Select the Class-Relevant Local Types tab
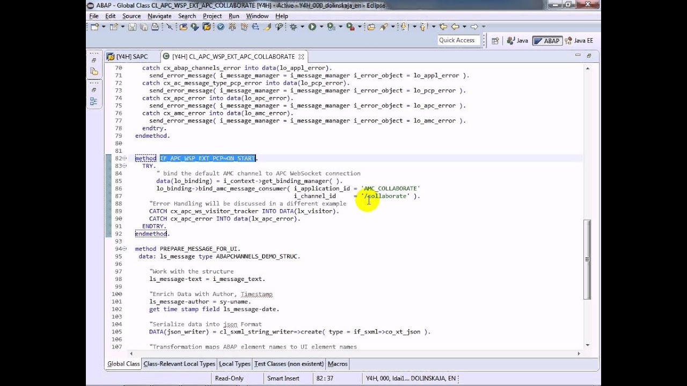The height and width of the screenshot is (386, 687). click(179, 364)
